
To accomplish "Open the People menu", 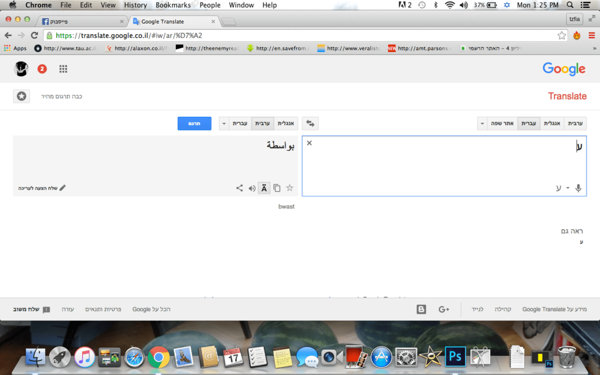I will (209, 5).
